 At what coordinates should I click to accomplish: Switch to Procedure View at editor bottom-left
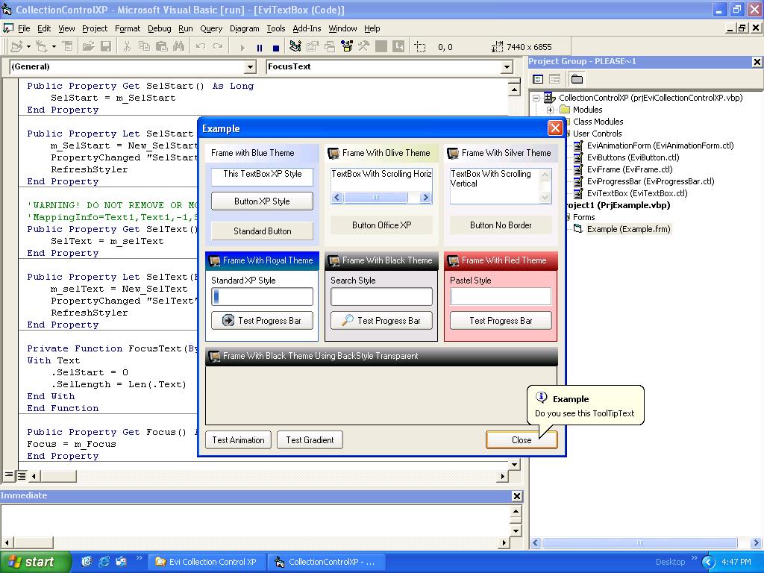(10, 475)
